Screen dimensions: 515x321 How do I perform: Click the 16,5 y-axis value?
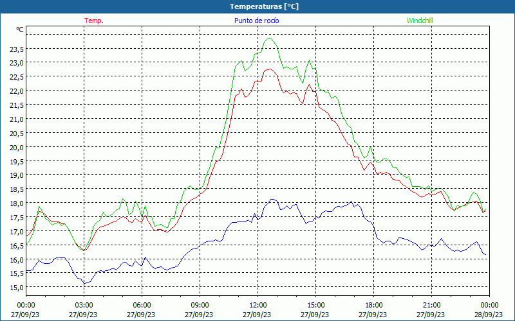[17, 246]
